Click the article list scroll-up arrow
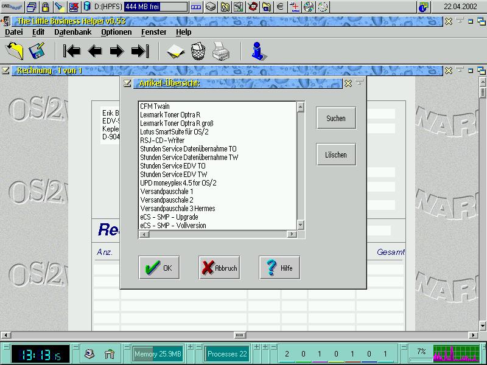Image resolution: width=487 pixels, height=365 pixels. [x=300, y=107]
